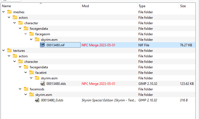
Task: Click the actors folder icon under meshes
Action: (15, 17)
